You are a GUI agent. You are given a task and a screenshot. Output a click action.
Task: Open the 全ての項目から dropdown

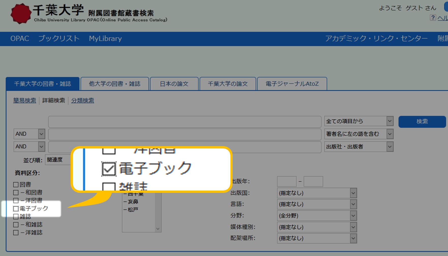point(359,121)
